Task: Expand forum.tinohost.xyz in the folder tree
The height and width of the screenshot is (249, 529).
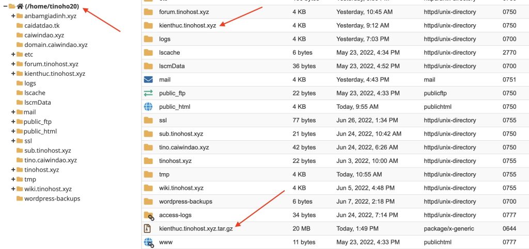Action: (13, 64)
